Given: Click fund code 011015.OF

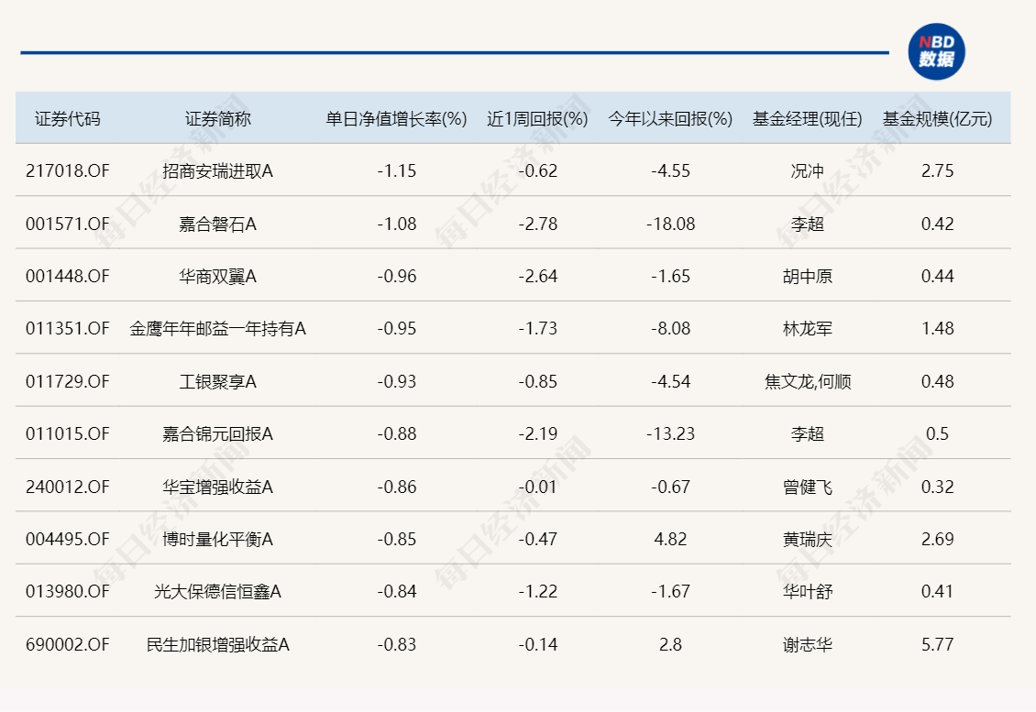Looking at the screenshot, I should coord(68,434).
